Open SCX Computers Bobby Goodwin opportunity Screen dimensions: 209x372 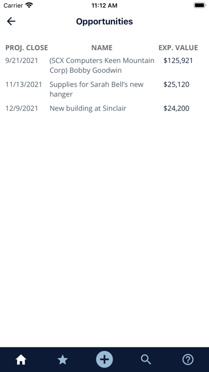click(x=102, y=66)
